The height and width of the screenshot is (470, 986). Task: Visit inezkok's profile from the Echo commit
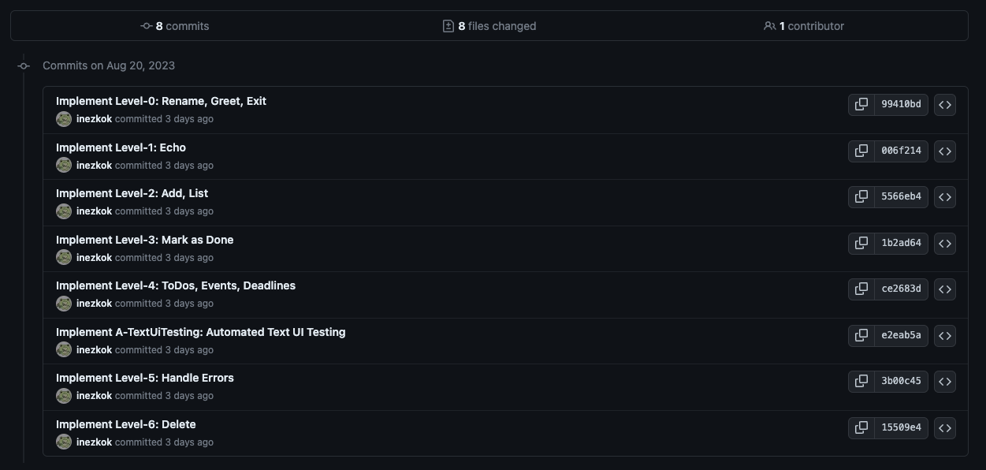point(95,165)
